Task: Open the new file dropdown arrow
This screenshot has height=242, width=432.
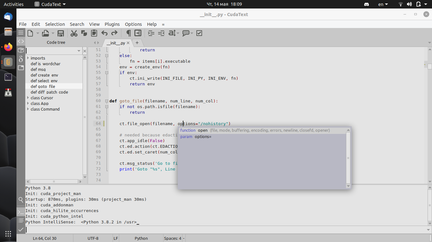Action: (x=38, y=33)
